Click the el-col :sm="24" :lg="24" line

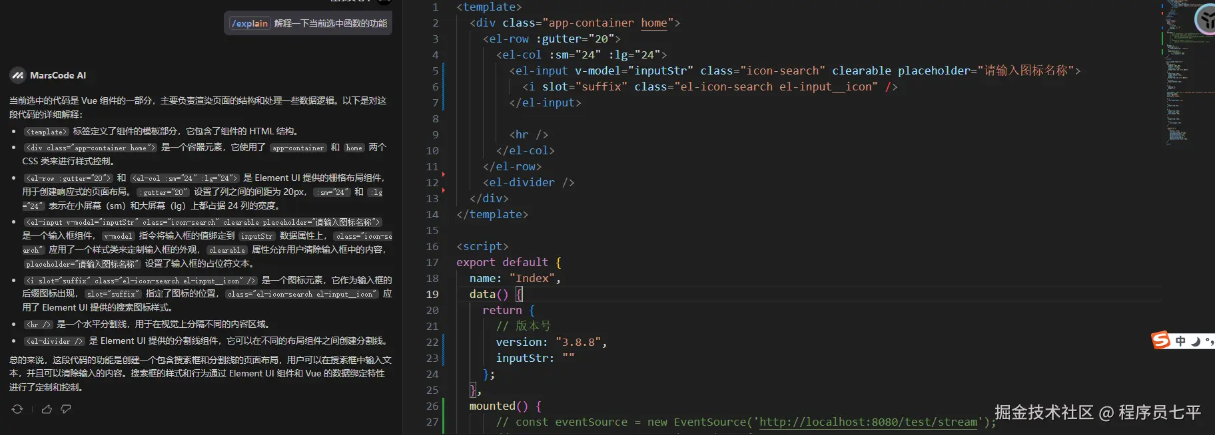pos(582,55)
